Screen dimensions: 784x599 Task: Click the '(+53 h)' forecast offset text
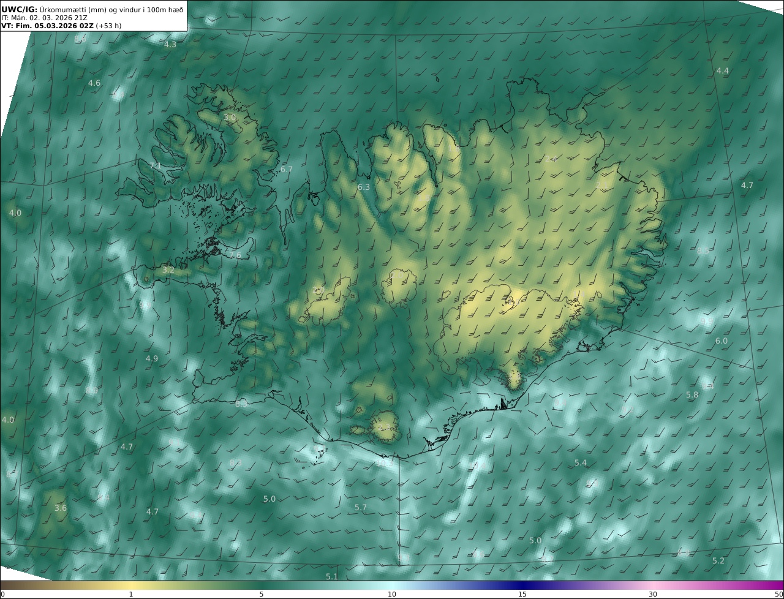click(108, 26)
